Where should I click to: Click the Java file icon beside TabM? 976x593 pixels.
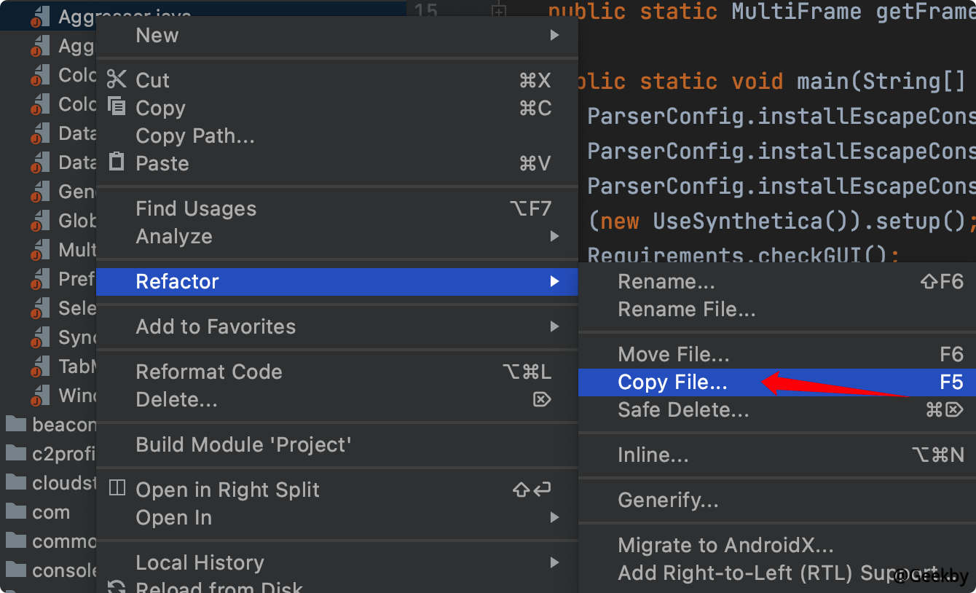coord(39,366)
